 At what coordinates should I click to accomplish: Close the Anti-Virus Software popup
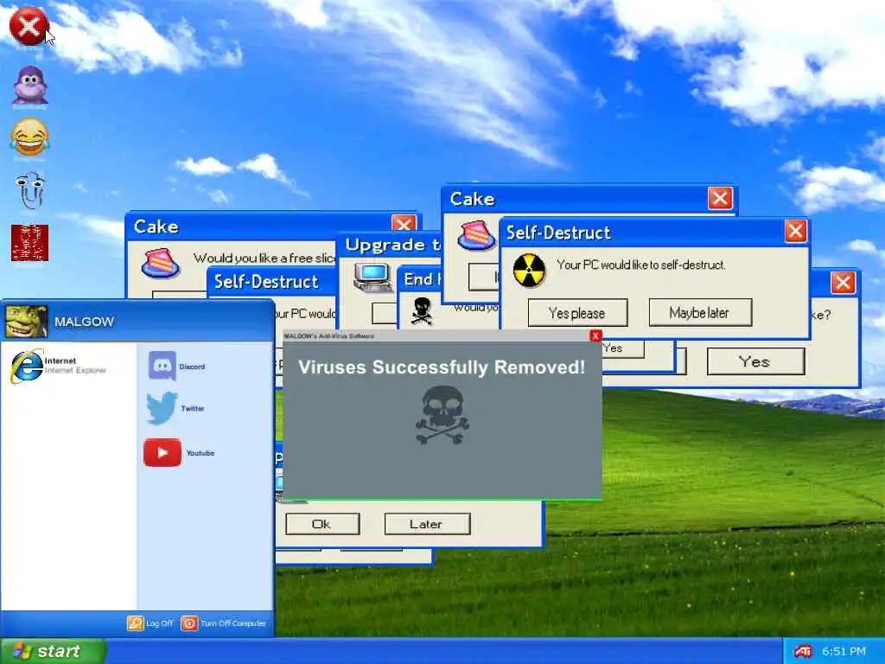595,336
